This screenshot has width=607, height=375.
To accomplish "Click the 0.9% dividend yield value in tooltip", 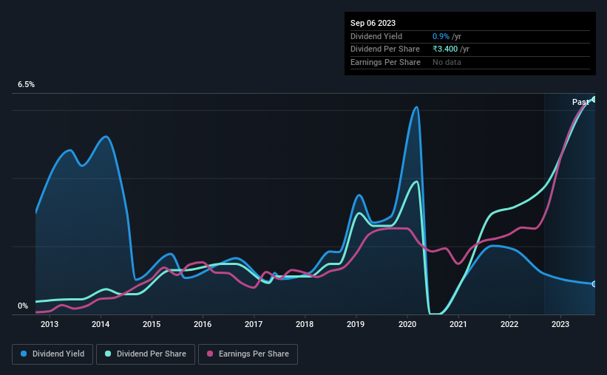I will click(x=441, y=36).
